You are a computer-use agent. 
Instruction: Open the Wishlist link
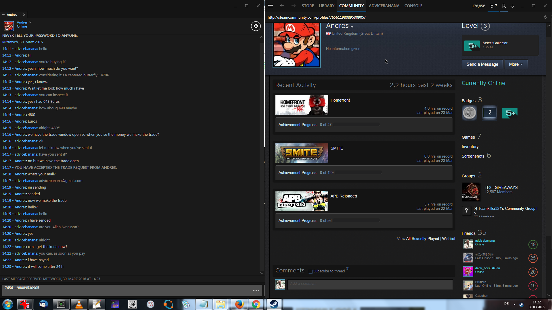click(448, 239)
